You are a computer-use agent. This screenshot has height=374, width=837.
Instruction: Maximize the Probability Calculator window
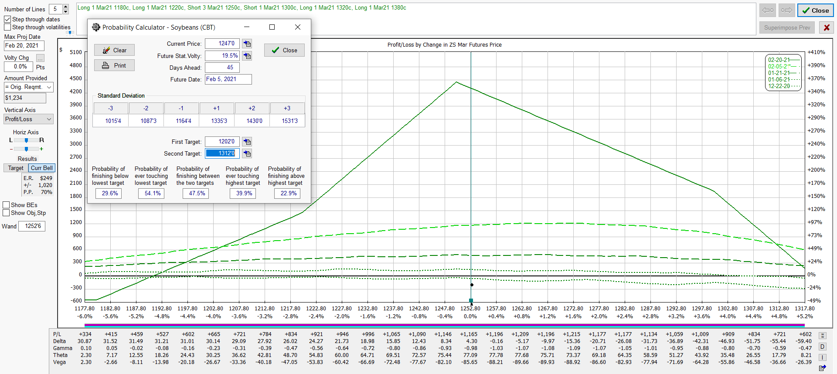[x=272, y=27]
